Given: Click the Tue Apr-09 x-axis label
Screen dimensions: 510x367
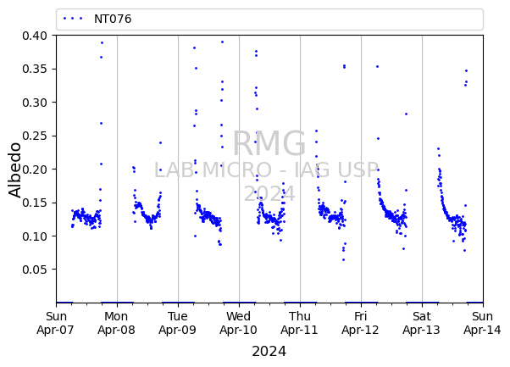Looking at the screenshot, I should coord(178,323).
